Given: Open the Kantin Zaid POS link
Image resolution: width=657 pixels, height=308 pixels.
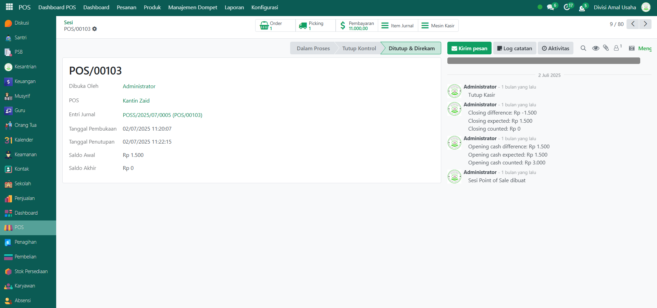Looking at the screenshot, I should point(136,101).
